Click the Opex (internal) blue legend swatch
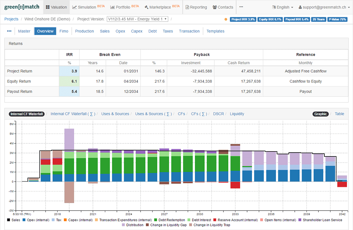This screenshot has height=230, width=353. point(24,220)
